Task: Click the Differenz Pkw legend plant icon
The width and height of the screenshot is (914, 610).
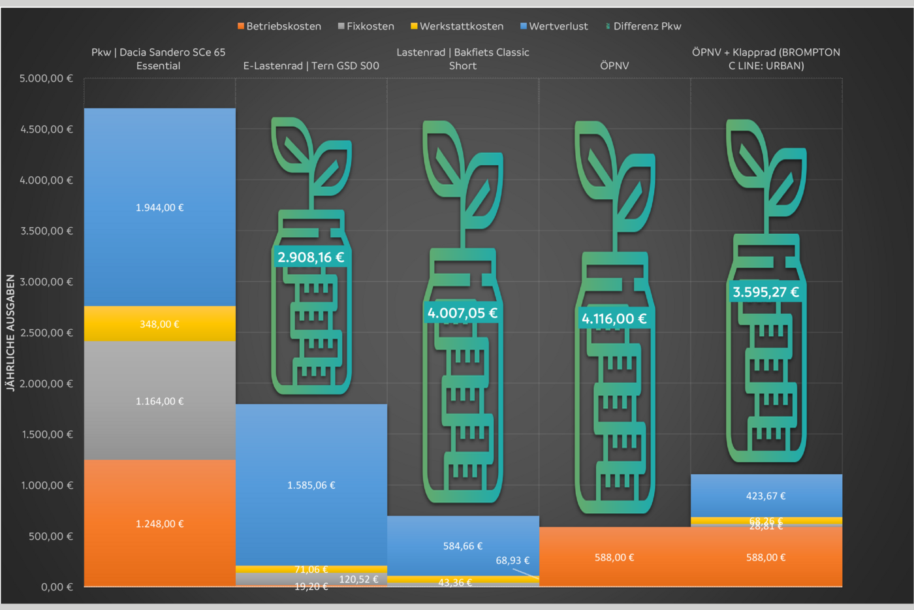Action: (x=608, y=26)
